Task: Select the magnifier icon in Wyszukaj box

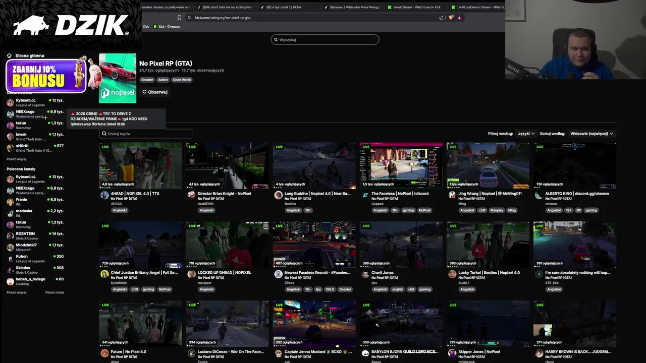Action: [x=276, y=39]
